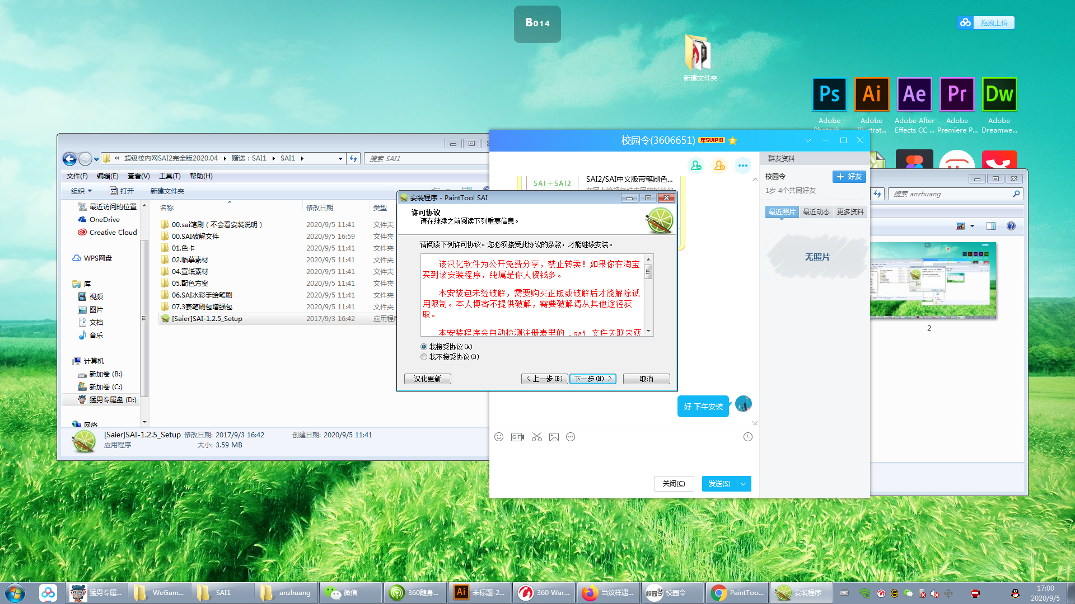This screenshot has width=1075, height=604.
Task: Open the send button dropdown arrow
Action: click(x=744, y=484)
